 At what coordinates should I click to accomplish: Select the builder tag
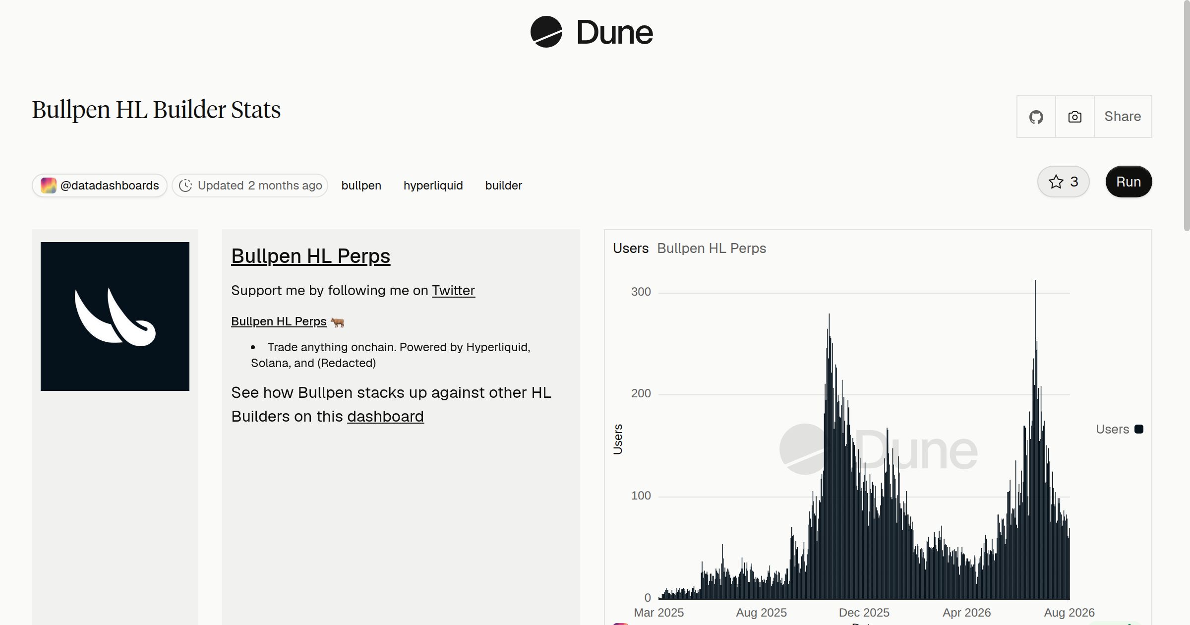[x=504, y=186]
